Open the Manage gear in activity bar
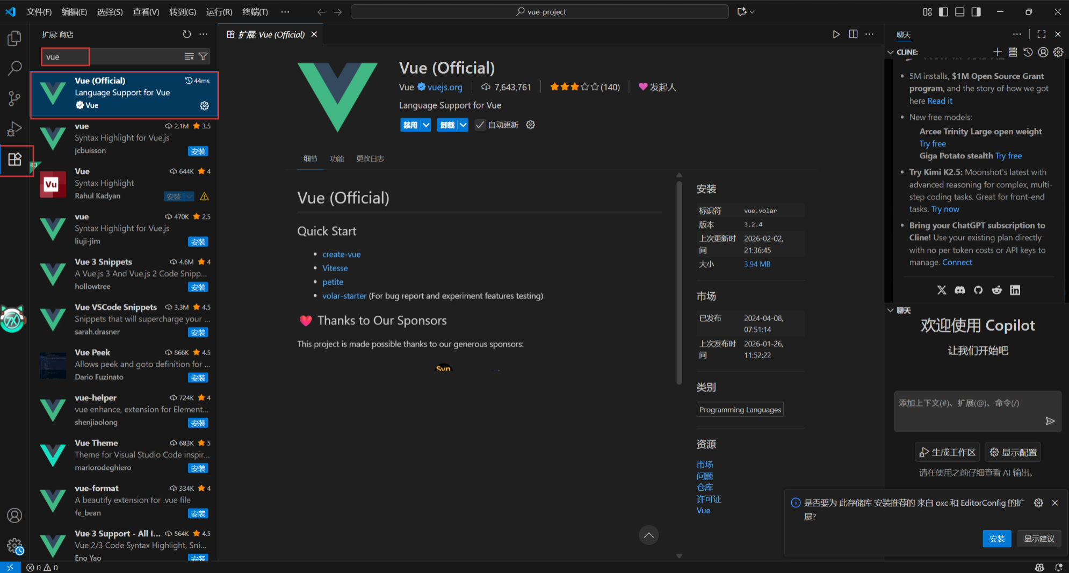 coord(15,546)
